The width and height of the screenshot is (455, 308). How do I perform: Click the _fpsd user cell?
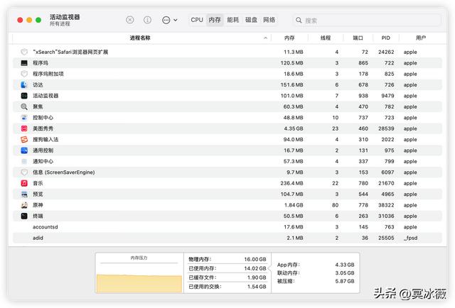(411, 238)
